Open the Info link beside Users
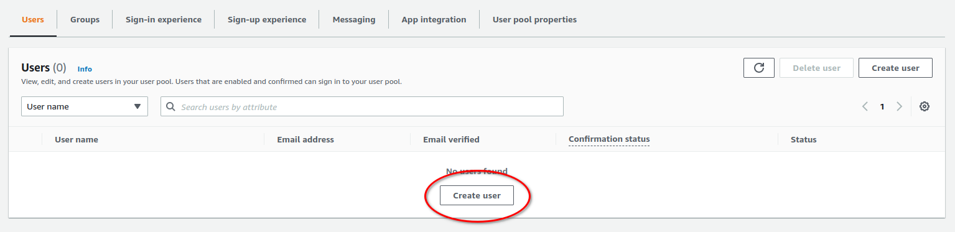The height and width of the screenshot is (232, 955). [85, 69]
